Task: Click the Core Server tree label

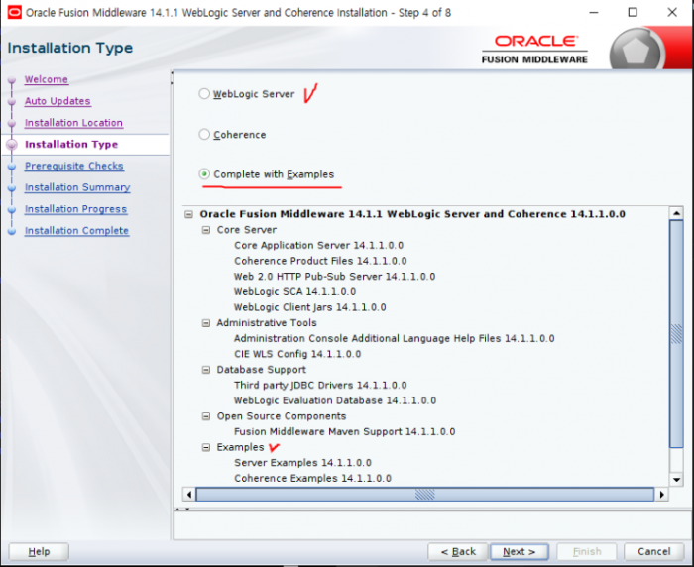Action: click(247, 230)
